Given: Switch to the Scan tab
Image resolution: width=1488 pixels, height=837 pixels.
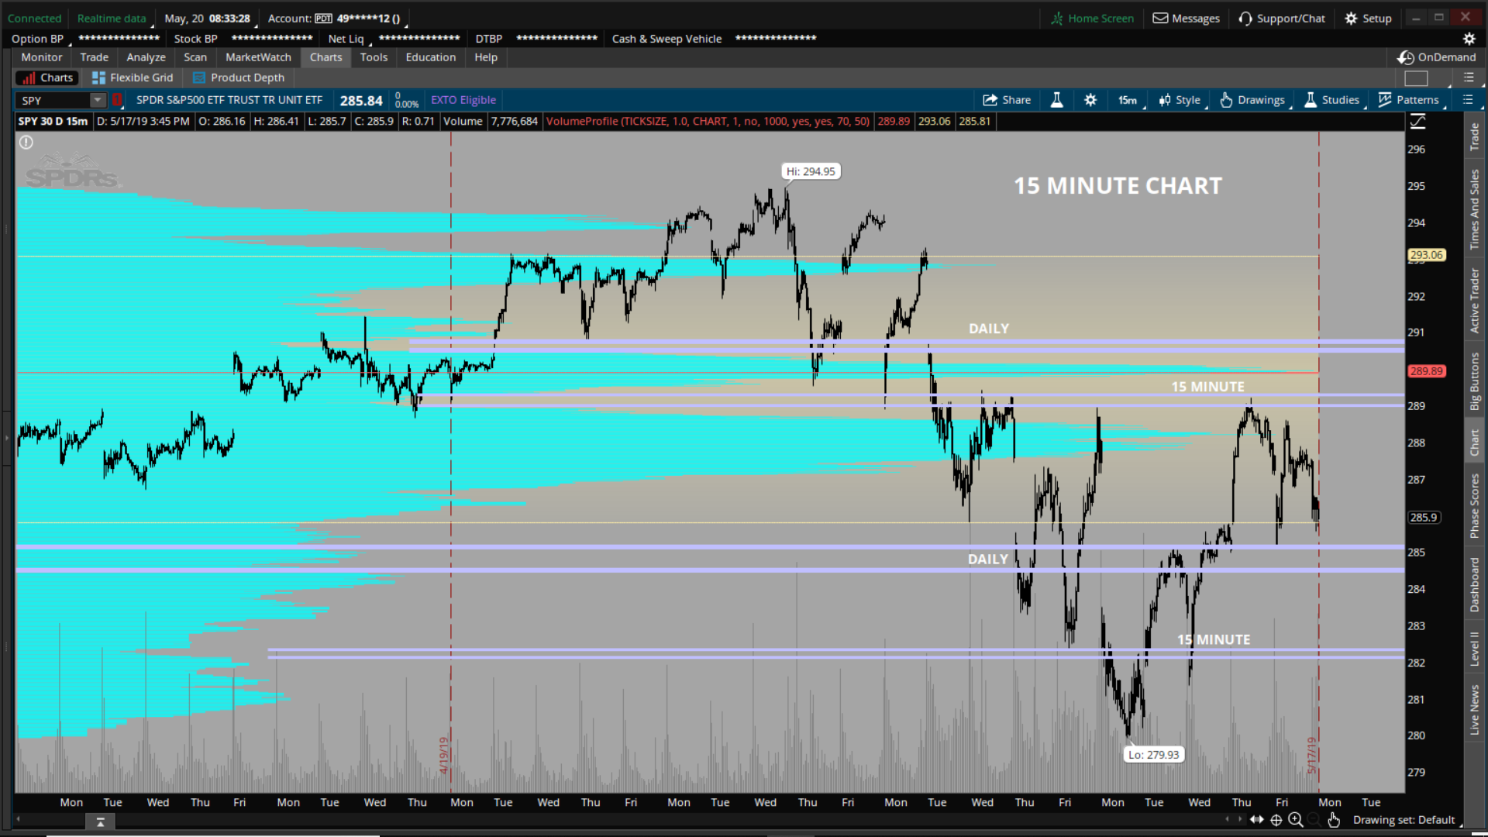Looking at the screenshot, I should pos(195,57).
